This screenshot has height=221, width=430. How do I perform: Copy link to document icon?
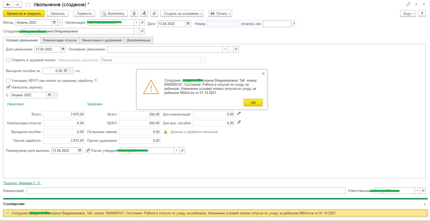[408, 4]
